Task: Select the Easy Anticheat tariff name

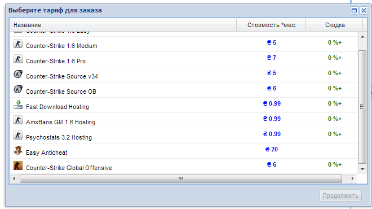Action: (46, 153)
